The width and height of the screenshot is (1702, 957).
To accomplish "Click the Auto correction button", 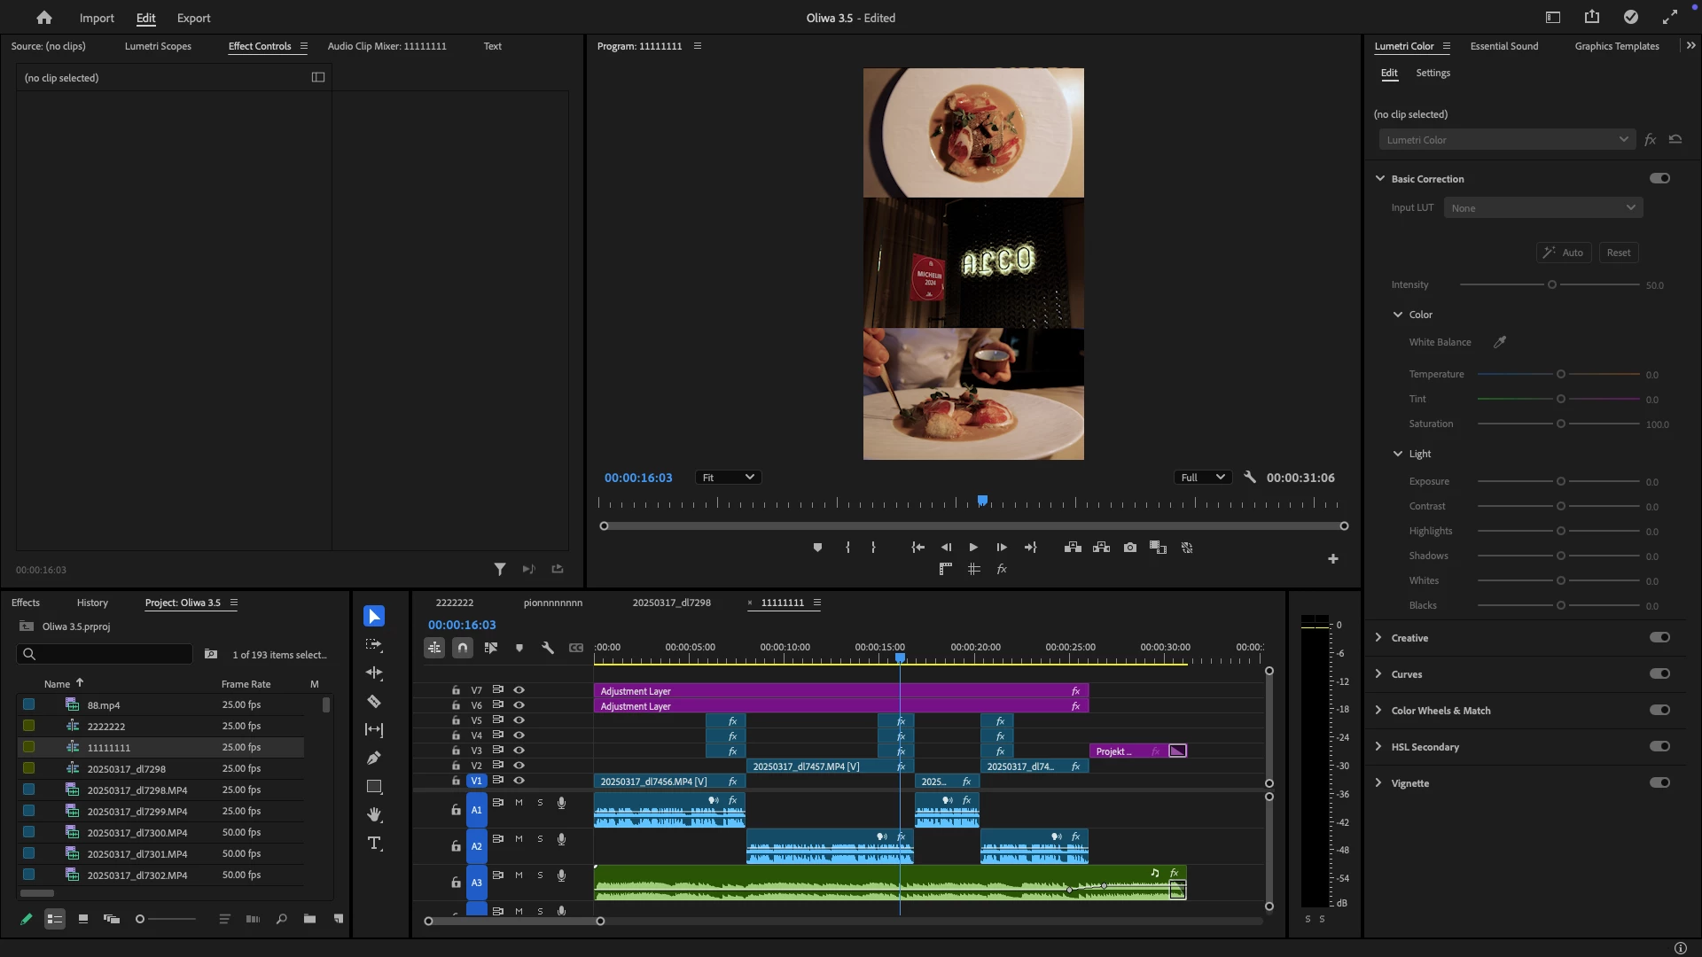I will tap(1564, 253).
